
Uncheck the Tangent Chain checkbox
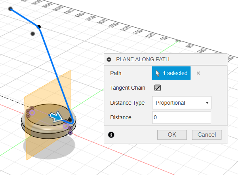(x=158, y=88)
